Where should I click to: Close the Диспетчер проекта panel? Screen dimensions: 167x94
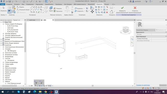click(x=25, y=20)
